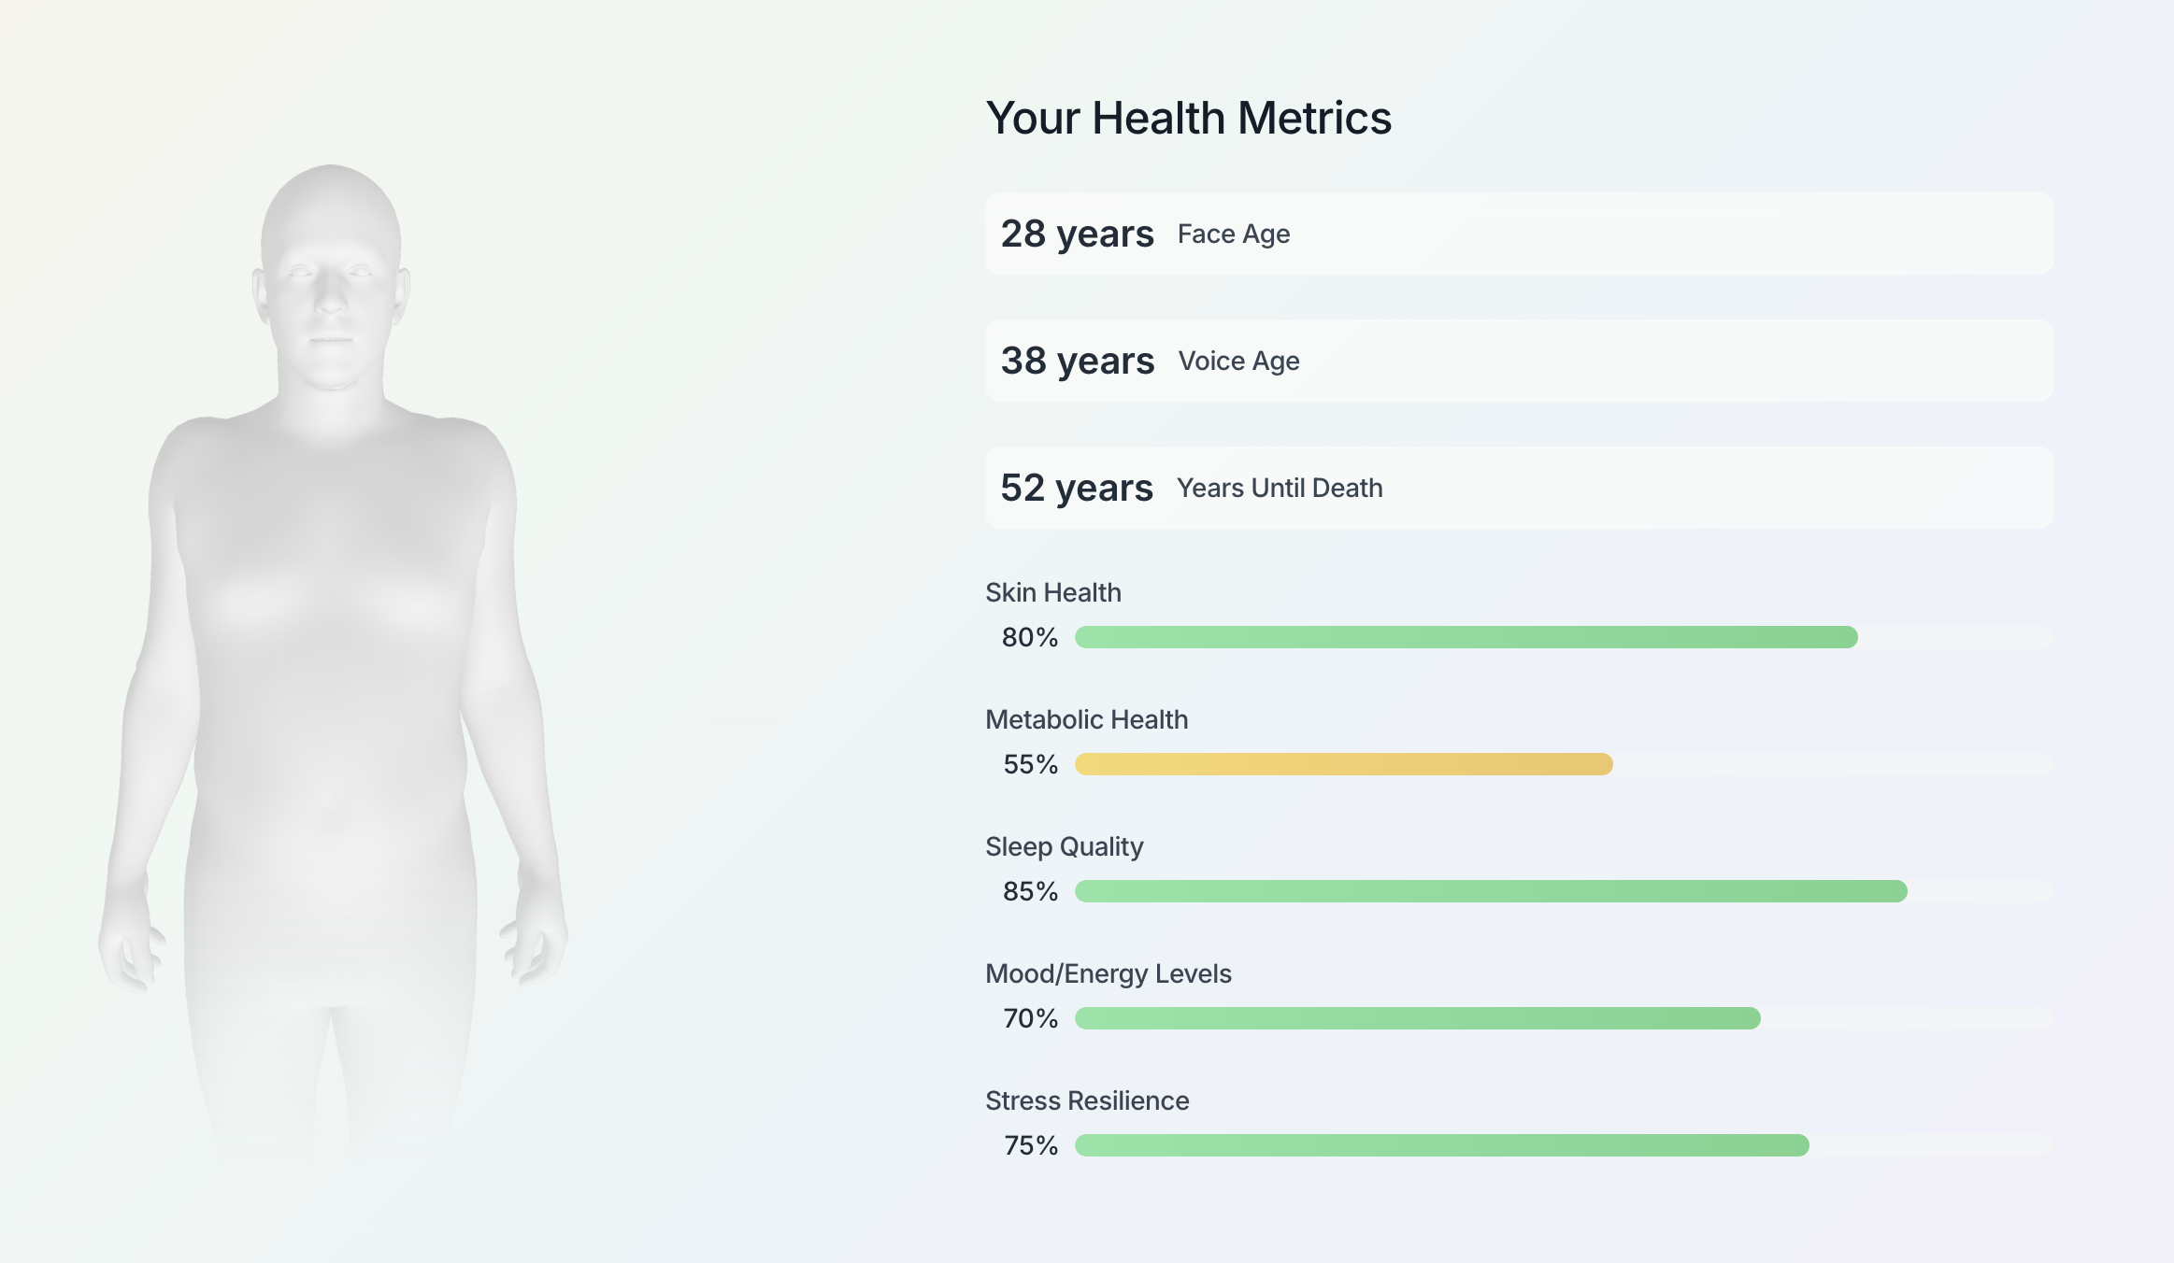Click the "28 years" face age value
The image size is (2174, 1263).
(x=1077, y=234)
